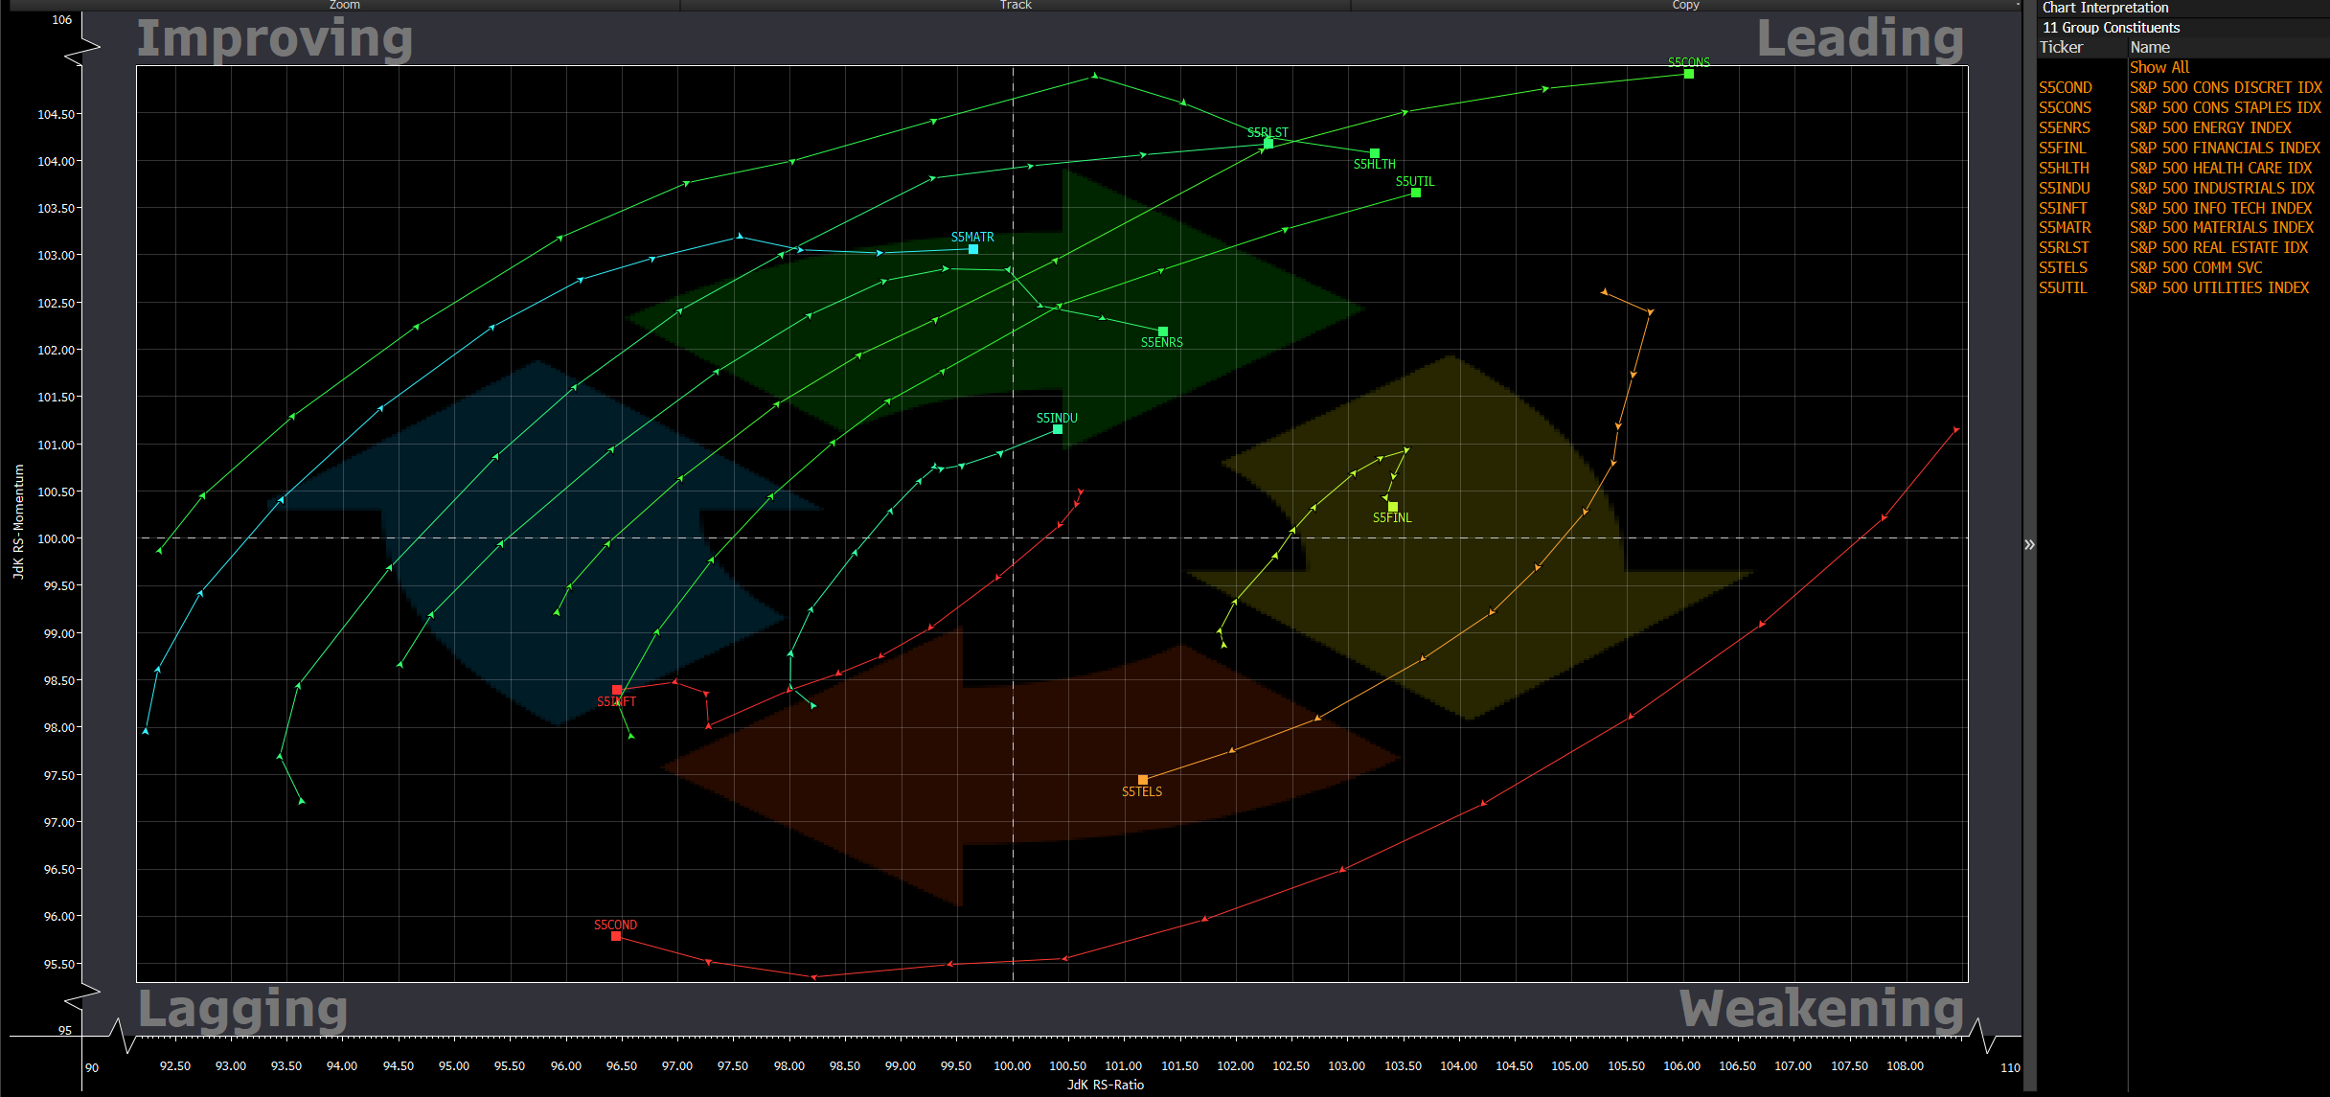Click Show All link in constituents list
2330x1097 pixels.
point(2159,67)
